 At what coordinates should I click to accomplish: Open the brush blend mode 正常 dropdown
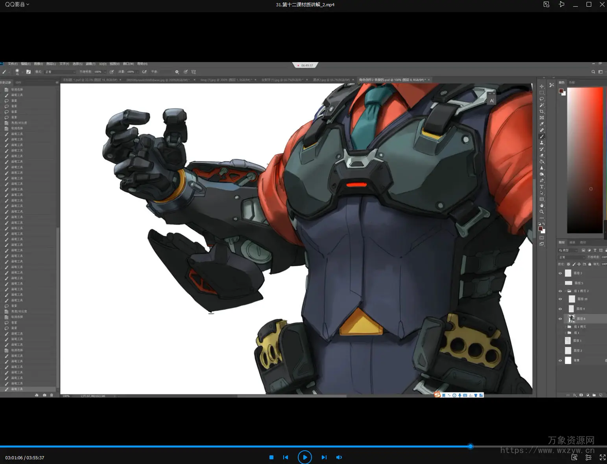[60, 72]
